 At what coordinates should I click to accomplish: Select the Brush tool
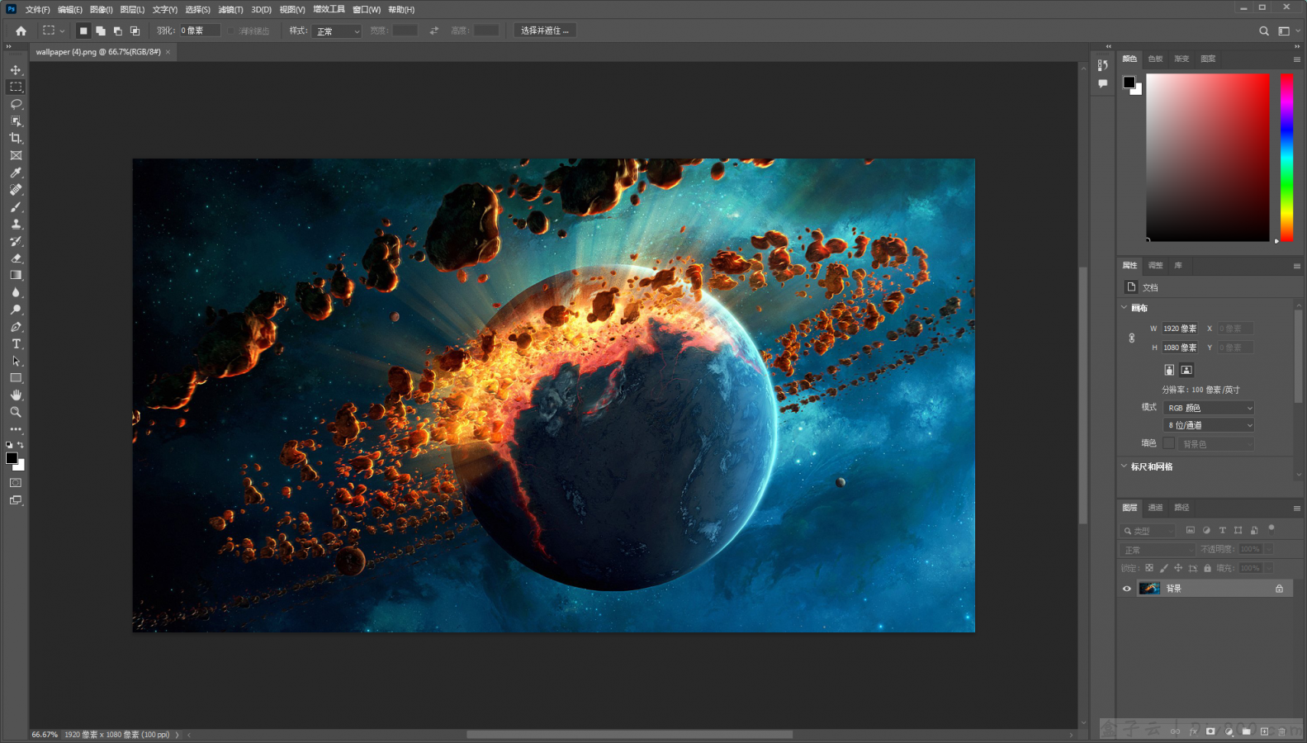16,207
